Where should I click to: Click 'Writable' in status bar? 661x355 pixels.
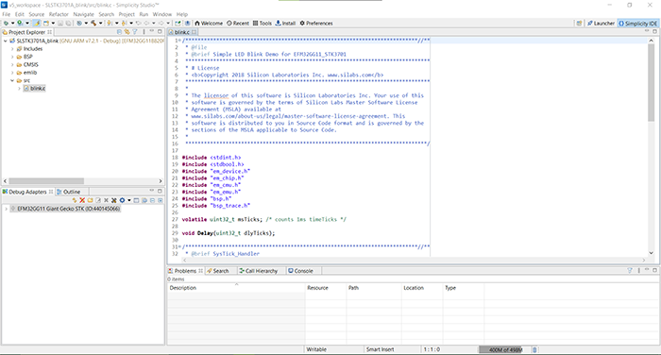tap(316, 349)
